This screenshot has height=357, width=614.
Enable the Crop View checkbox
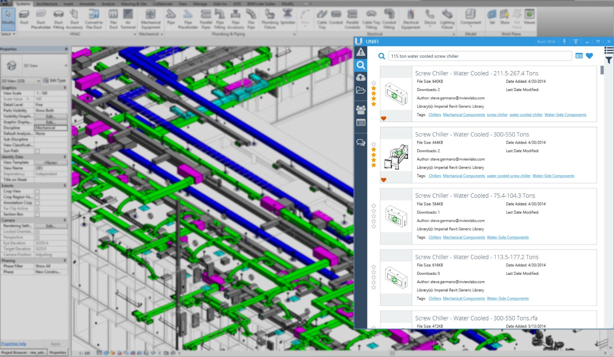point(37,191)
